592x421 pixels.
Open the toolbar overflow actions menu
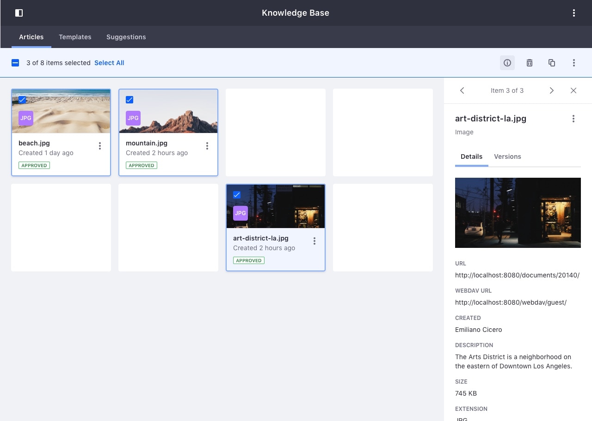click(573, 63)
